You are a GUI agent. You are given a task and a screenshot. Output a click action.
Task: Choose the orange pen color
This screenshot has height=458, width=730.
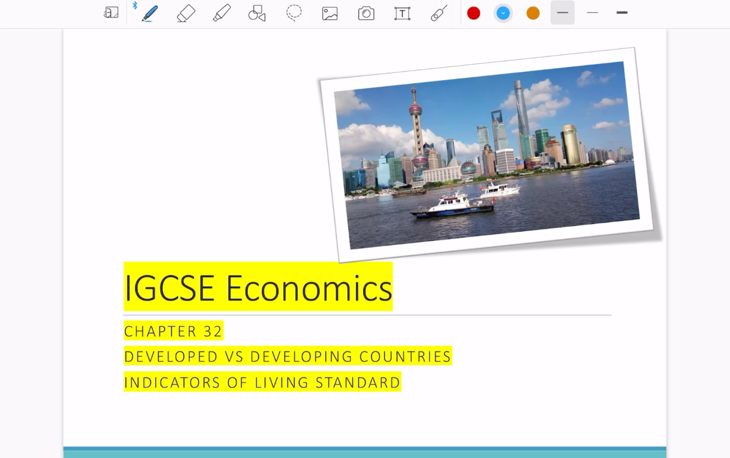[x=533, y=13]
